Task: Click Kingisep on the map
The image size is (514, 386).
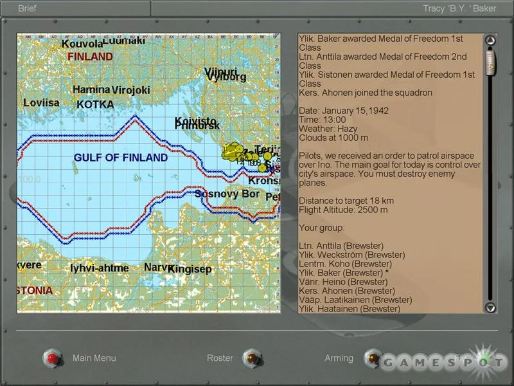Action: tap(190, 269)
